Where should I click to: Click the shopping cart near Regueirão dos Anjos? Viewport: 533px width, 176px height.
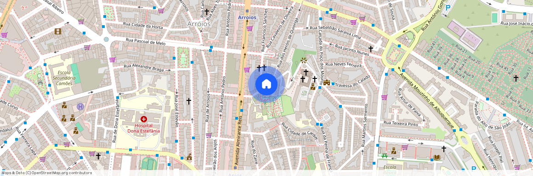tap(209, 135)
